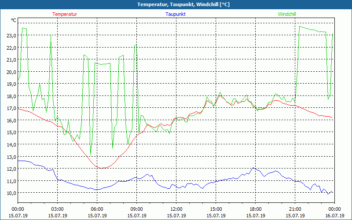Click the chart title bar text

[x=177, y=4]
